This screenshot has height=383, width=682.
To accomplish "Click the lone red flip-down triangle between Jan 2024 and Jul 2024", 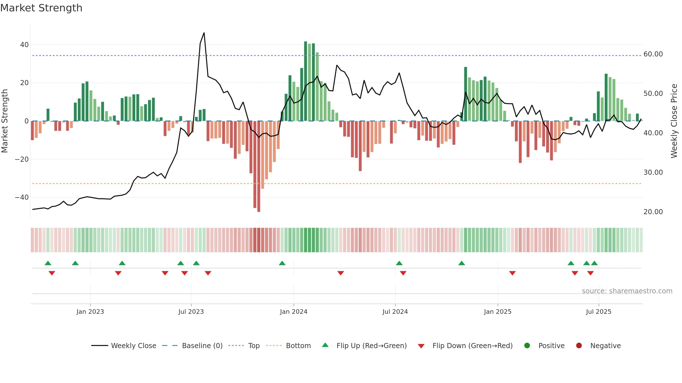I will [341, 273].
